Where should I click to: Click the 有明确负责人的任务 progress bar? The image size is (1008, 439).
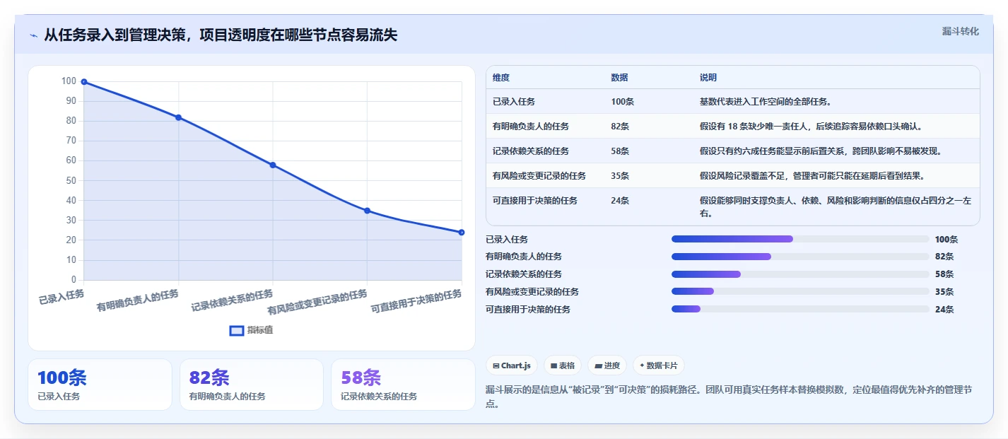click(x=800, y=257)
